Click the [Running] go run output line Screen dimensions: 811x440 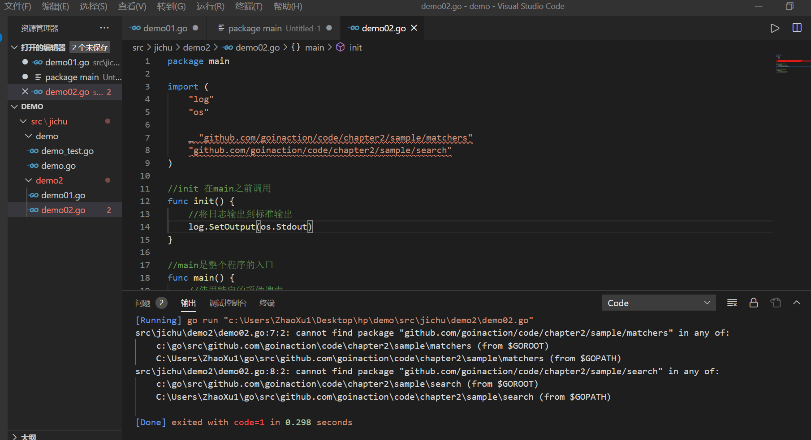pyautogui.click(x=334, y=320)
